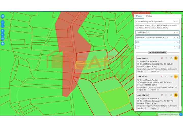183x127 pixels.
Task: Click the print map button on left toolbar
Action: (x=3, y=44)
